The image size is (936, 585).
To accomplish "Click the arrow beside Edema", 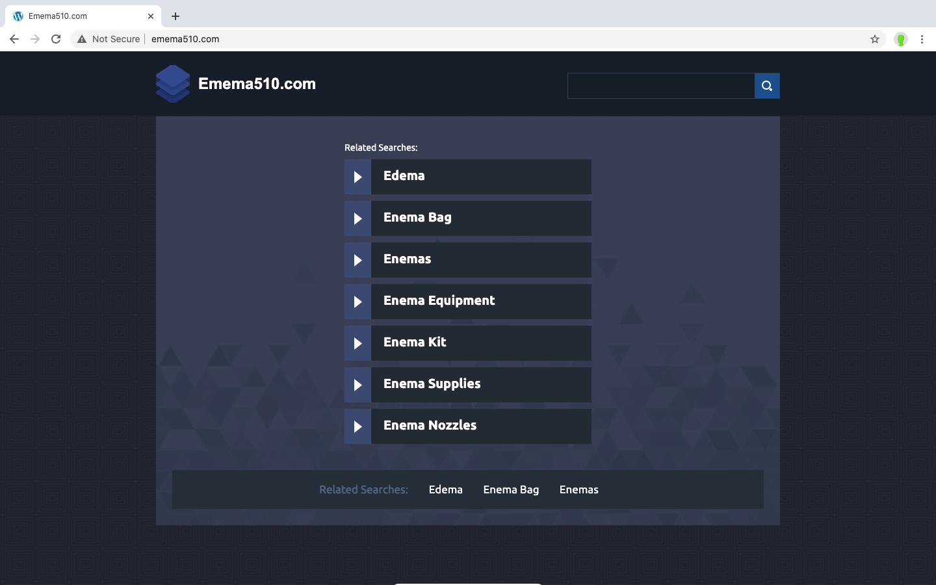I will click(x=357, y=177).
